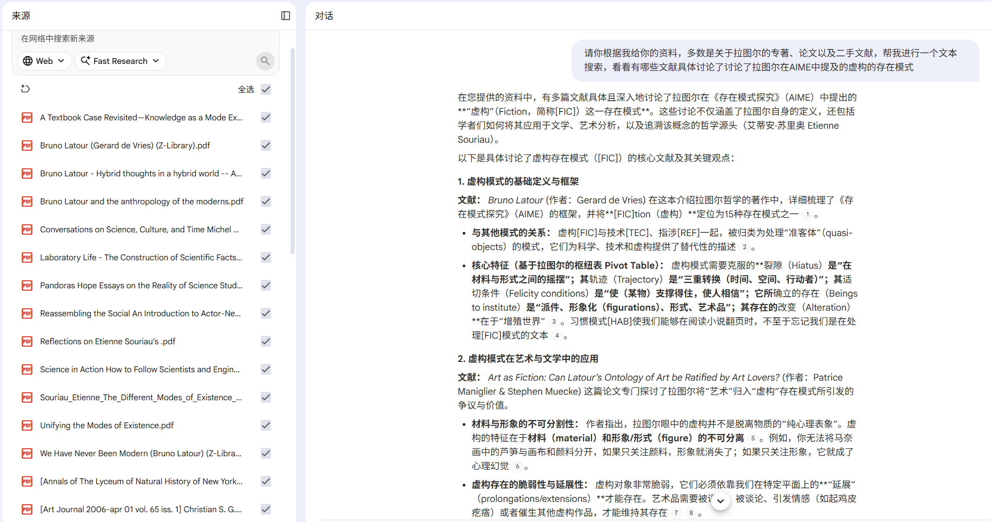Click the magnifier search button for sources
The image size is (991, 522).
(x=265, y=61)
